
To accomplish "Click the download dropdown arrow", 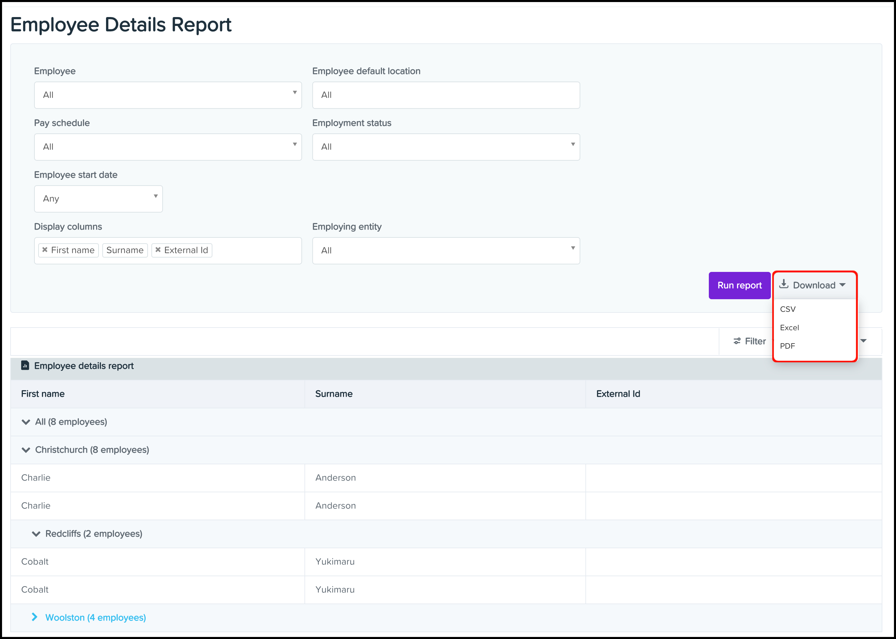I will pos(843,285).
